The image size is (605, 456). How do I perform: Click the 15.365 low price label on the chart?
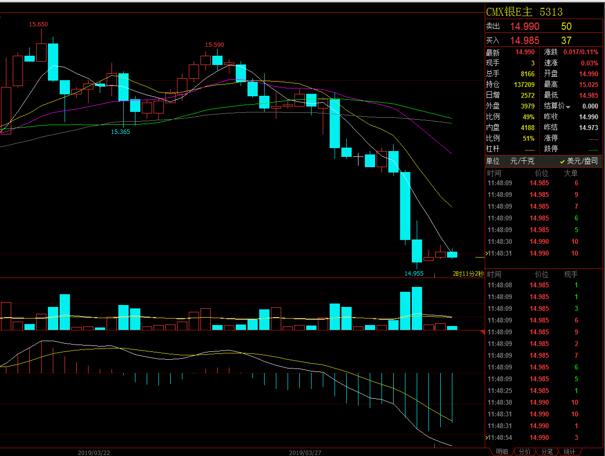coord(120,131)
